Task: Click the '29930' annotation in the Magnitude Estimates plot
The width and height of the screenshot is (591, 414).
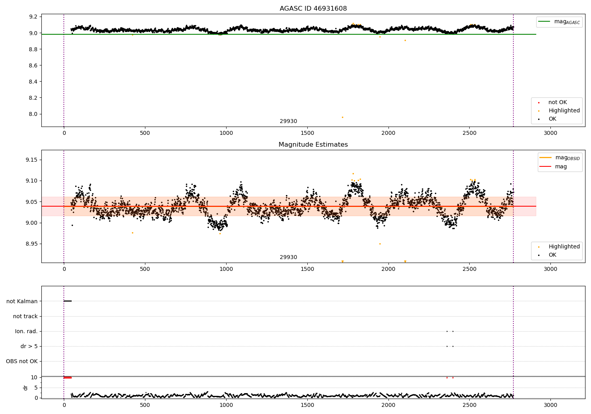Action: [x=288, y=257]
